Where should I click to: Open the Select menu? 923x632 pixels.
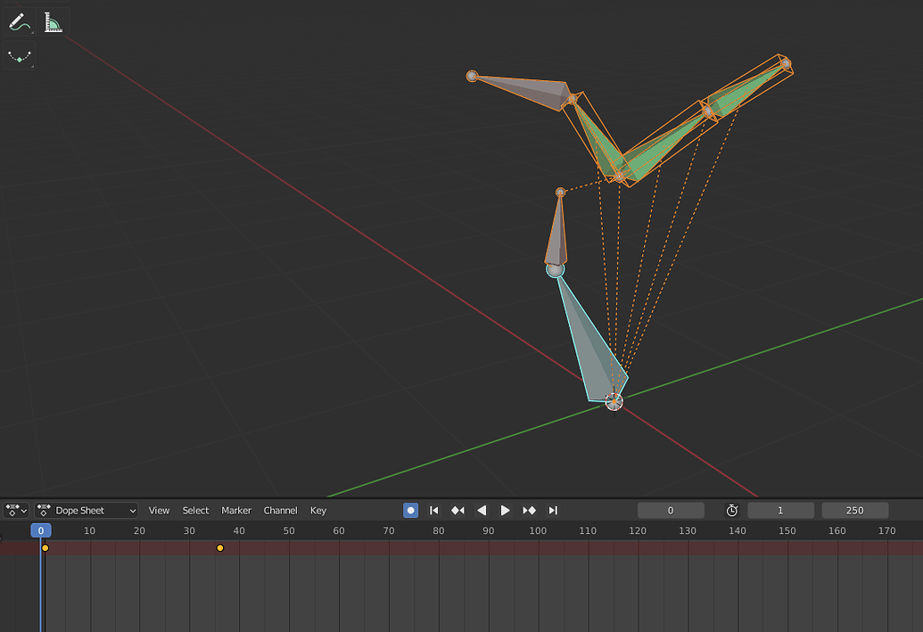[x=195, y=510]
